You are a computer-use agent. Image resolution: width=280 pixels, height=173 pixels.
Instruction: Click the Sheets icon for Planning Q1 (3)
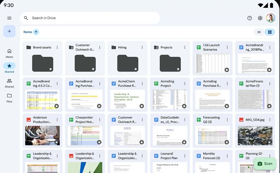[x=241, y=156]
